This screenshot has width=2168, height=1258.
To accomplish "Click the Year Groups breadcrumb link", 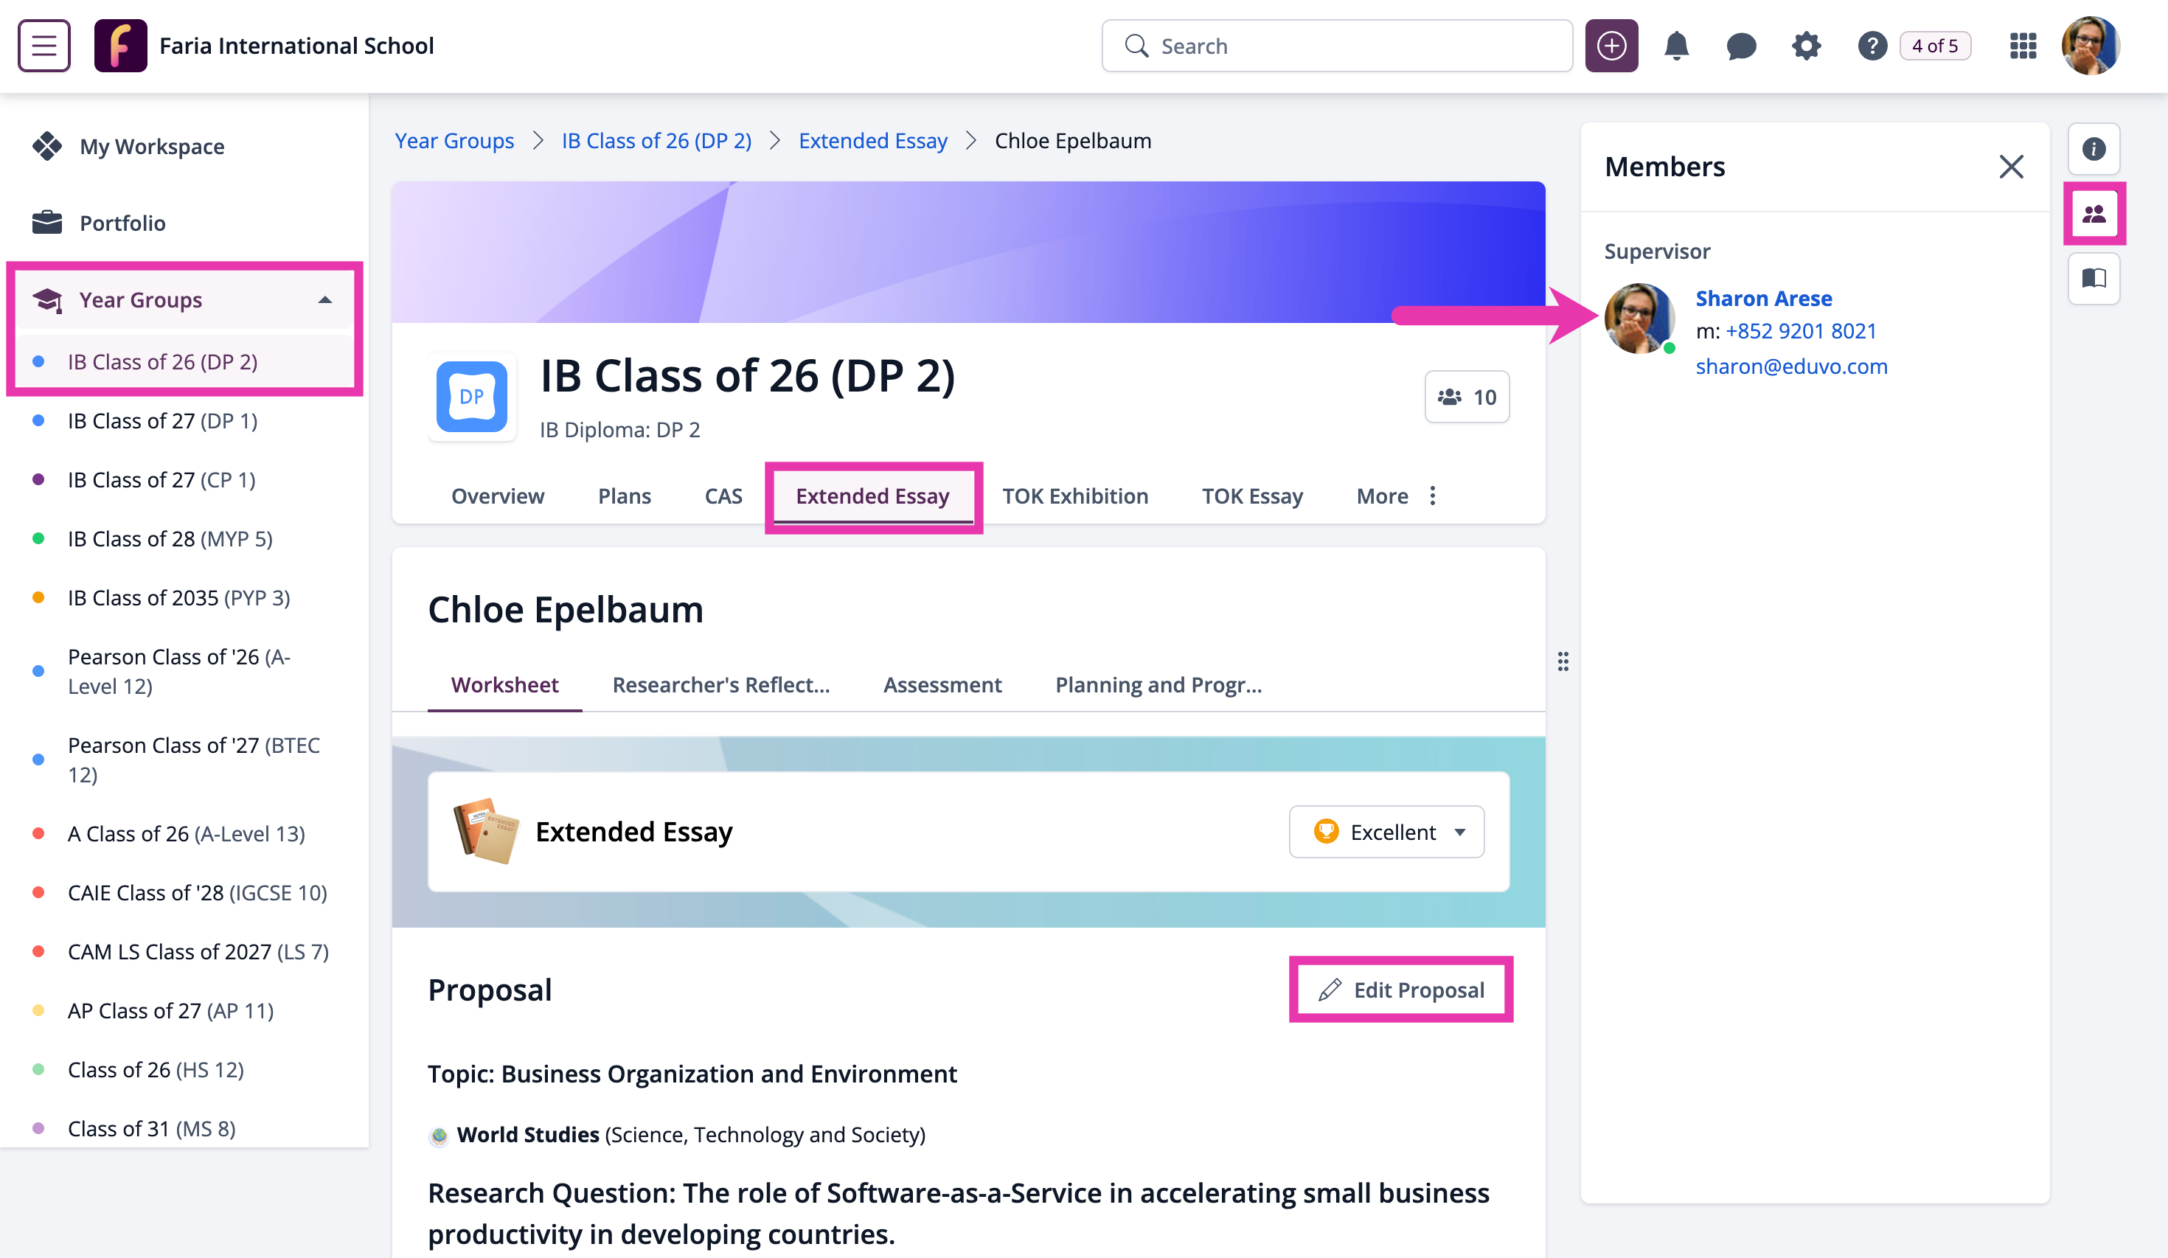I will 454,140.
